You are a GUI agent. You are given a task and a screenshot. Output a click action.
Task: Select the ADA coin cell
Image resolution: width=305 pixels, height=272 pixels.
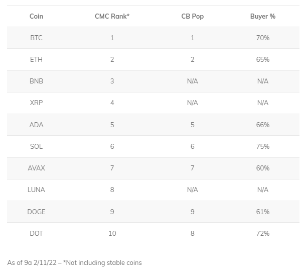coord(36,125)
